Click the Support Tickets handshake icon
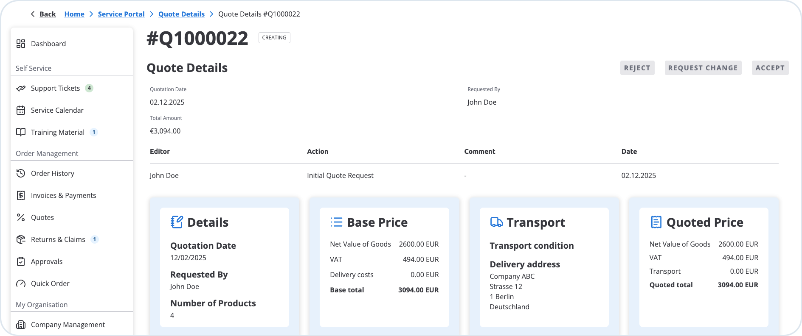 (x=21, y=88)
